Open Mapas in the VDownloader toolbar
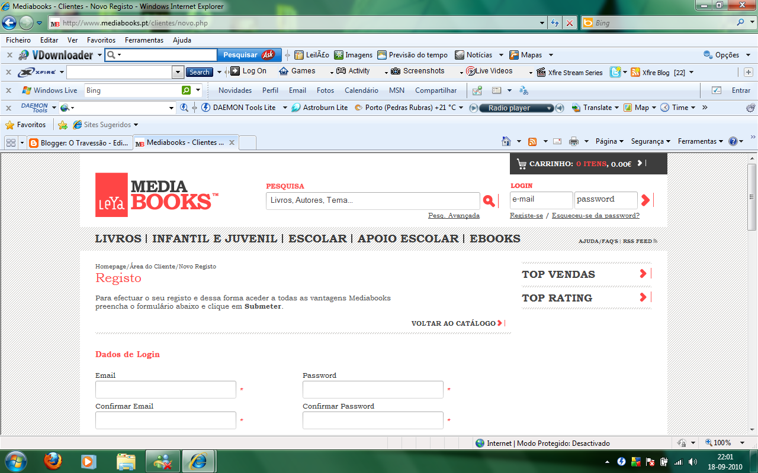Screen dimensions: 758x473 coord(526,55)
